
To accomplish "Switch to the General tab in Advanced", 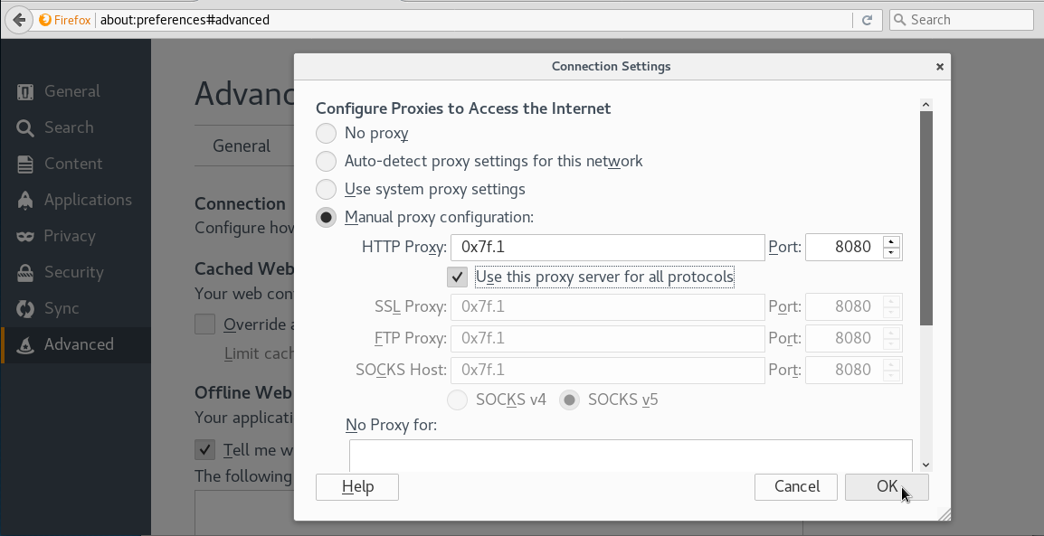I will [x=242, y=146].
